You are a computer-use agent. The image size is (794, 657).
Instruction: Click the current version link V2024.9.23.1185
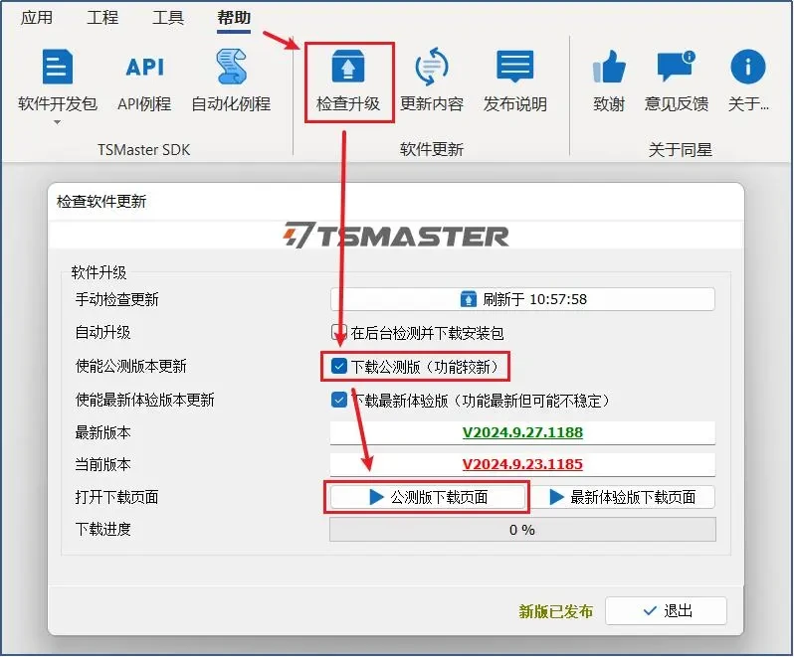pos(522,464)
